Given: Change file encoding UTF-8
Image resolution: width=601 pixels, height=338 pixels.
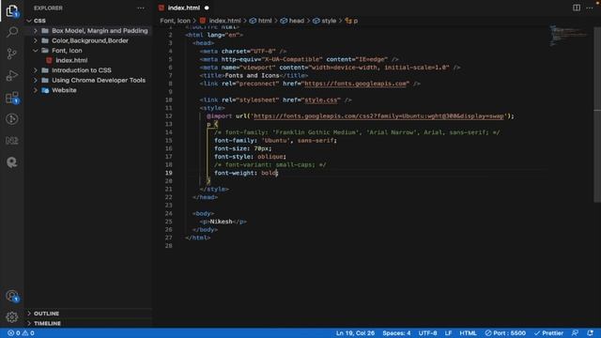Looking at the screenshot, I should tap(428, 333).
